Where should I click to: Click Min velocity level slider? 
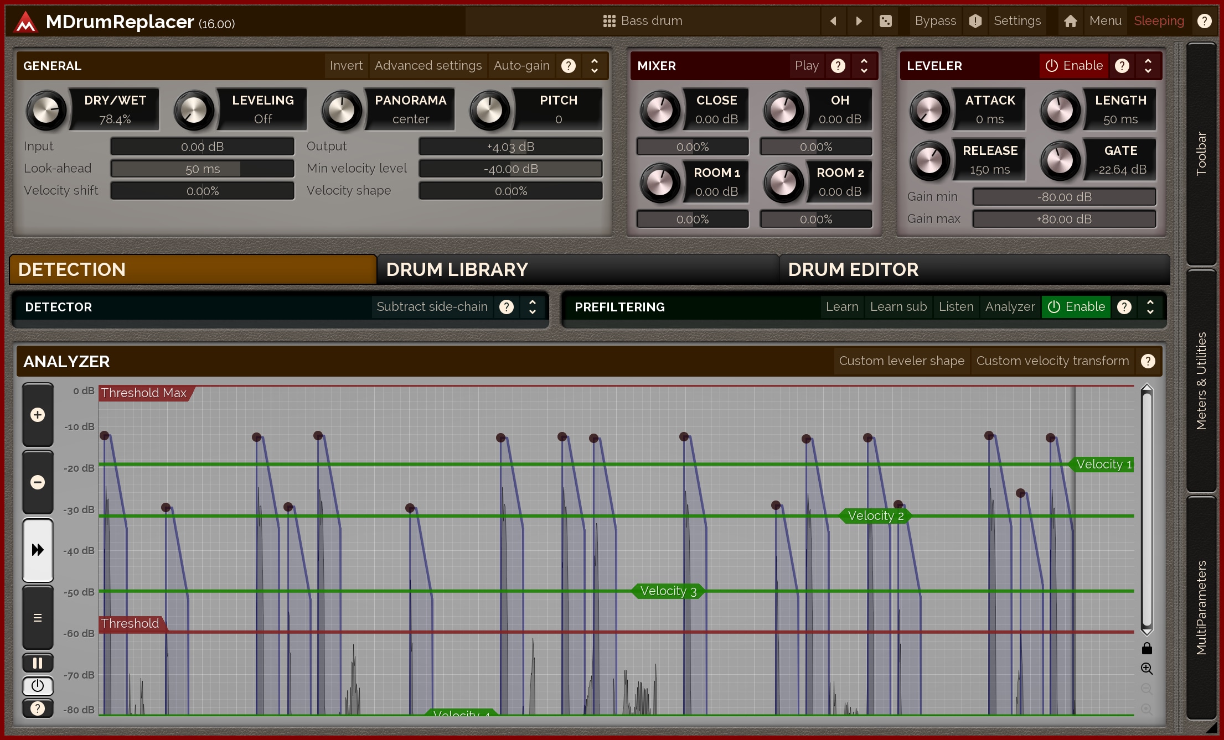pyautogui.click(x=510, y=169)
